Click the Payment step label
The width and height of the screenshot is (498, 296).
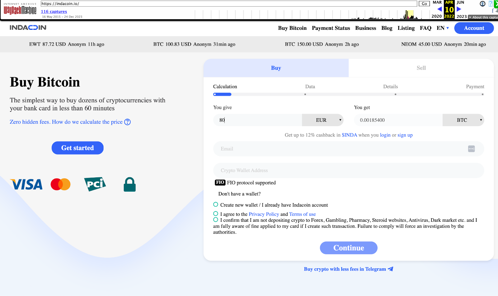[475, 86]
